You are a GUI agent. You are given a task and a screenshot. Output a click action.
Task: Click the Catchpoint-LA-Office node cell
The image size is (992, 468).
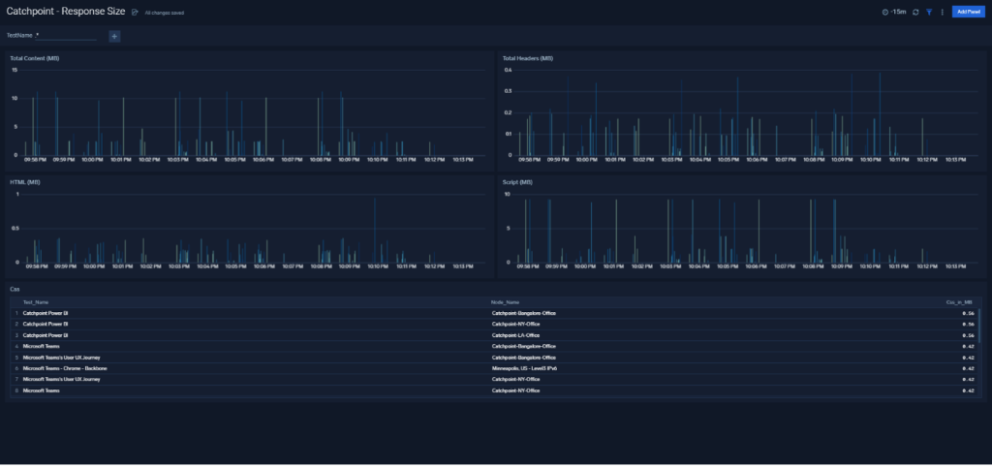[513, 335]
